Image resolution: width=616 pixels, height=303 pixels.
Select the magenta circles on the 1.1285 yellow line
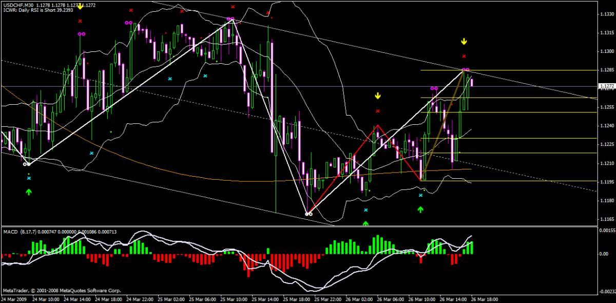(465, 69)
